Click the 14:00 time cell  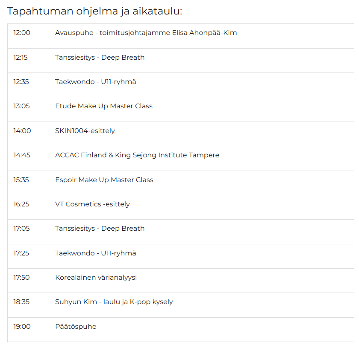pos(28,134)
